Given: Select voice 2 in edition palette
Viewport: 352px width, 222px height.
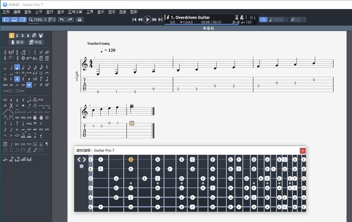Looking at the screenshot, I should 17,36.
